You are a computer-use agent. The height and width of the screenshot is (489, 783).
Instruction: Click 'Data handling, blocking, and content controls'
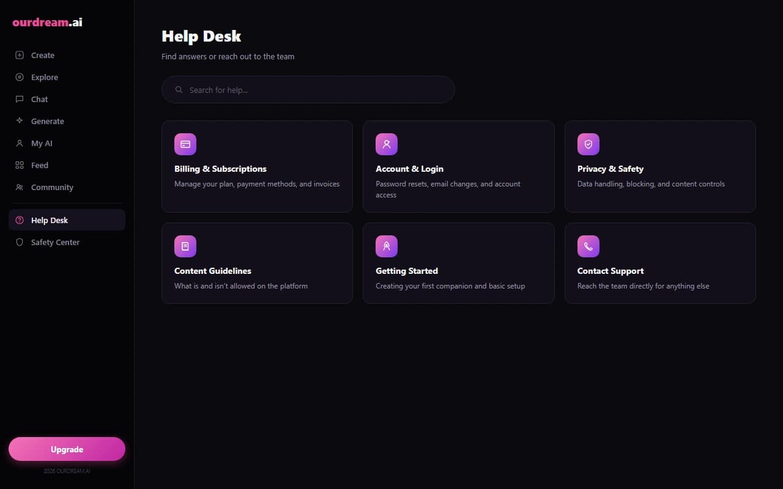651,184
